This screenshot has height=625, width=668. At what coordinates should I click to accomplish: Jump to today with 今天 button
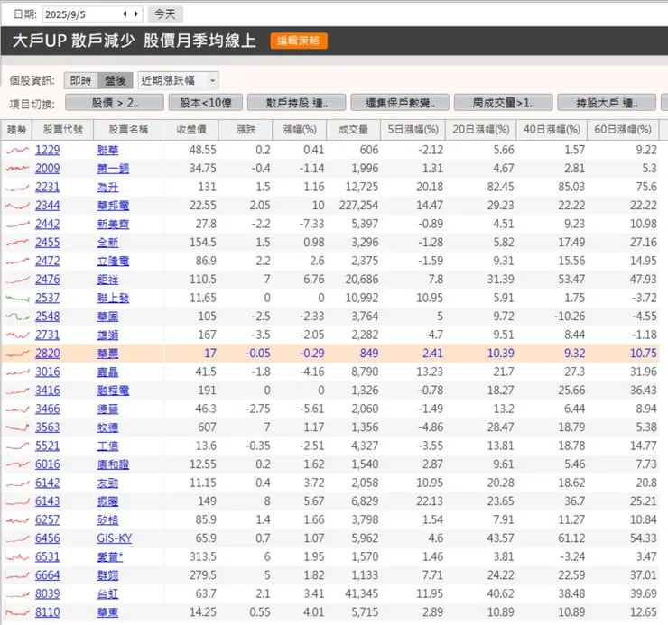point(165,14)
